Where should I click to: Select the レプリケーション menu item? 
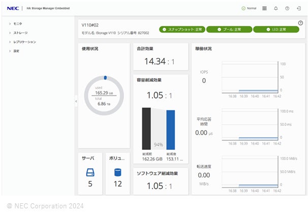click(x=24, y=42)
